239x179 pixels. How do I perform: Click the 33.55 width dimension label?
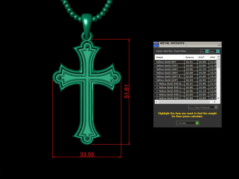(x=87, y=155)
